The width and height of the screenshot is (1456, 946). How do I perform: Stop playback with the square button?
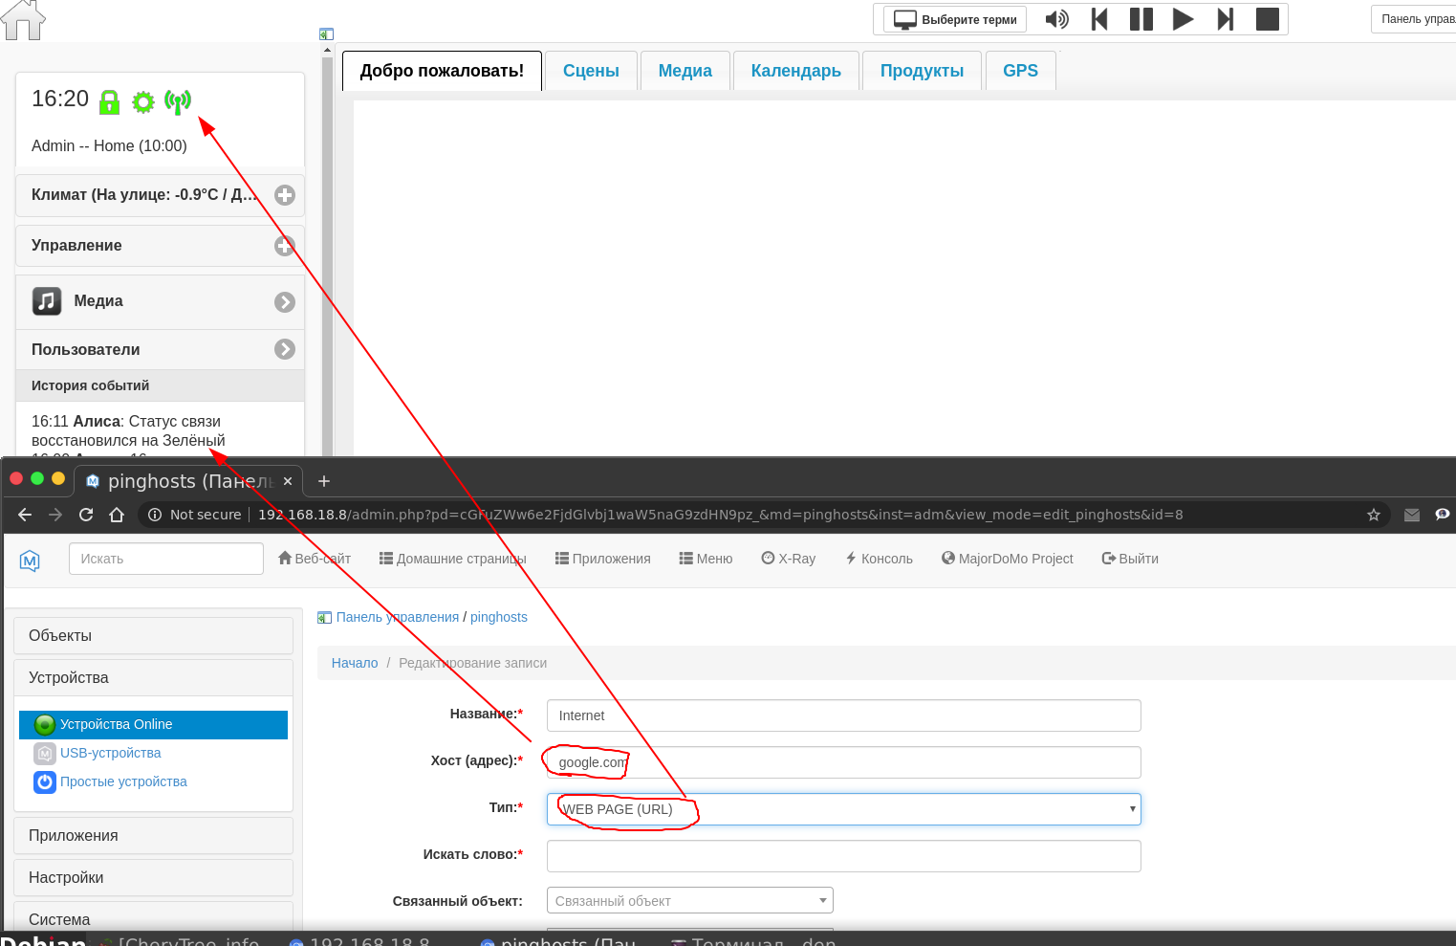pyautogui.click(x=1267, y=19)
